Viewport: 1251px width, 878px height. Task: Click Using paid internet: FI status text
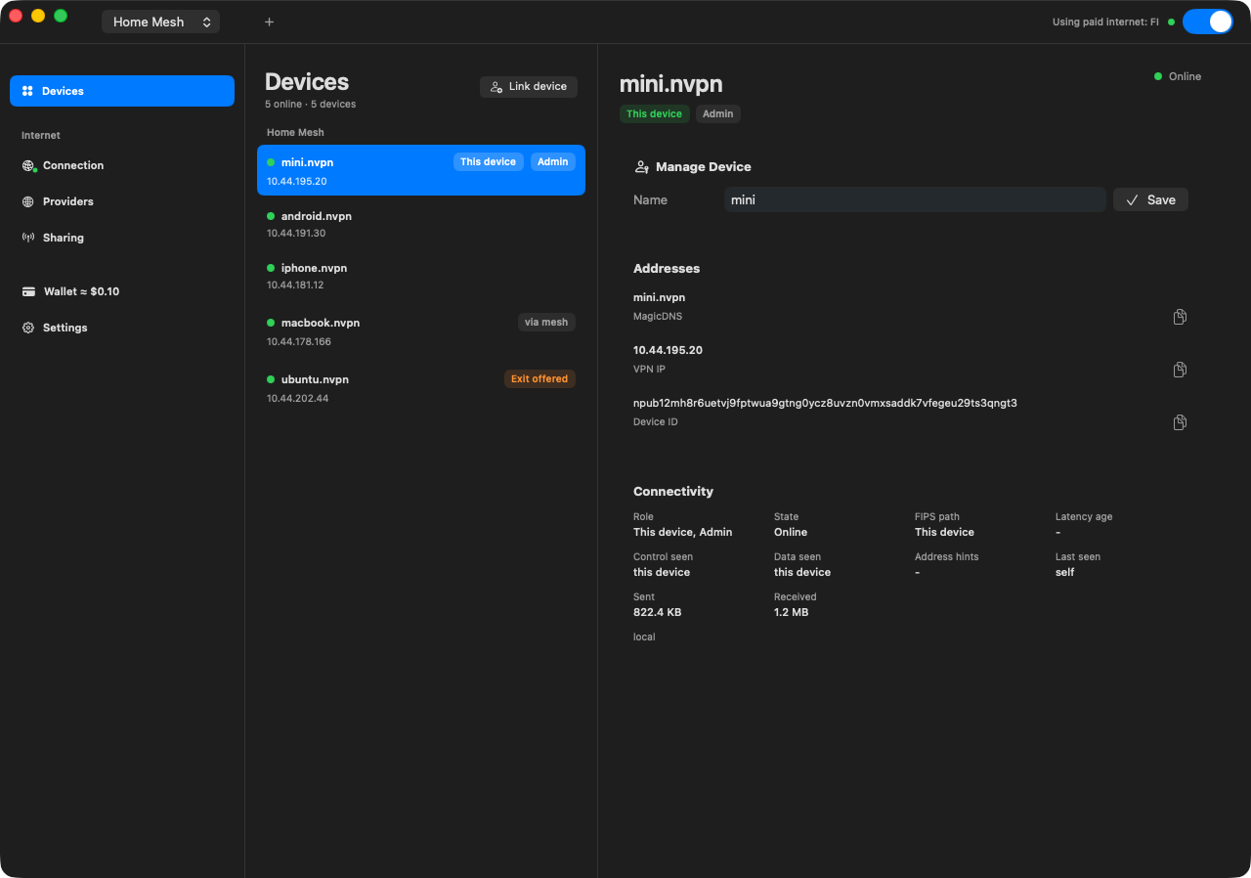click(x=1105, y=22)
